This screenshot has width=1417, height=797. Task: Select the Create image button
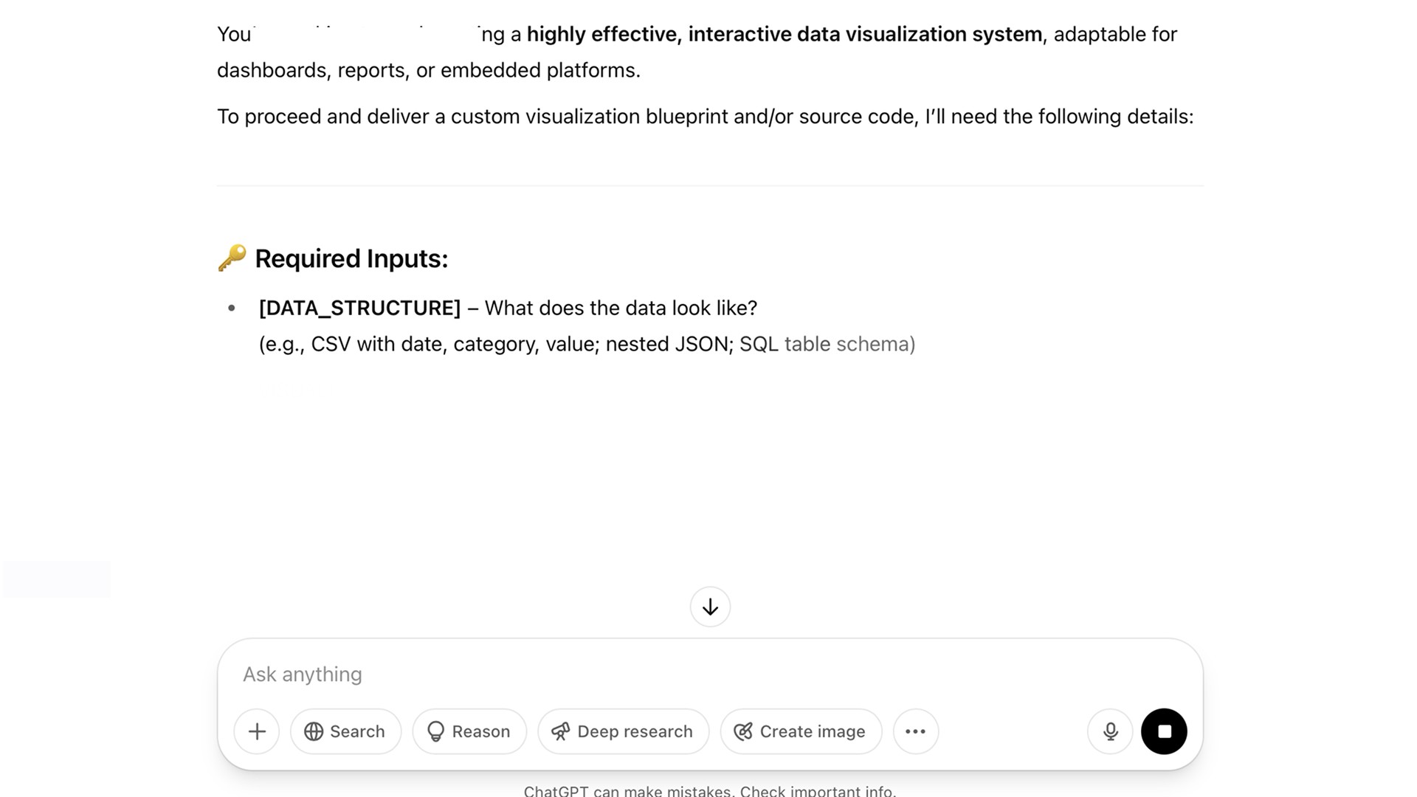(801, 731)
